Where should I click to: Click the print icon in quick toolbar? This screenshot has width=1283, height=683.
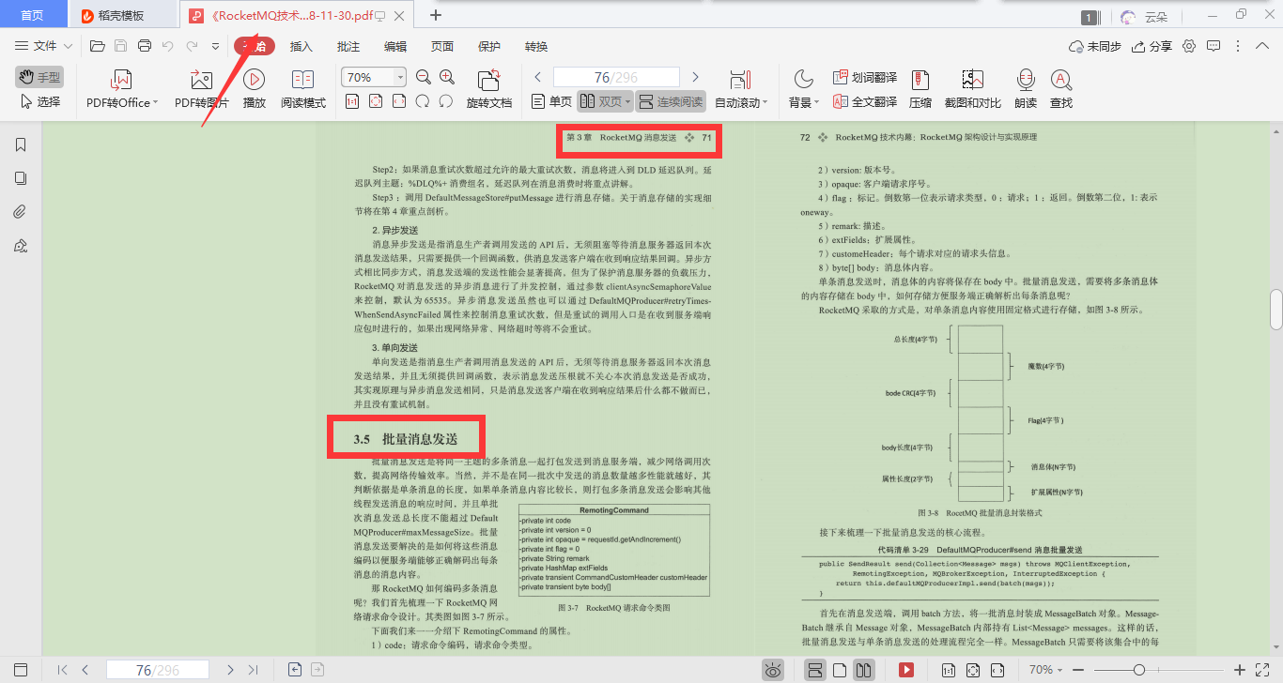(145, 46)
